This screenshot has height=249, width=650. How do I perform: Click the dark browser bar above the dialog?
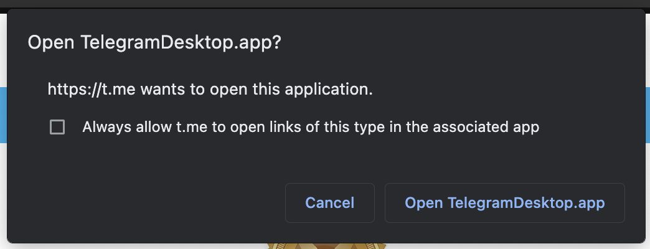click(325, 3)
